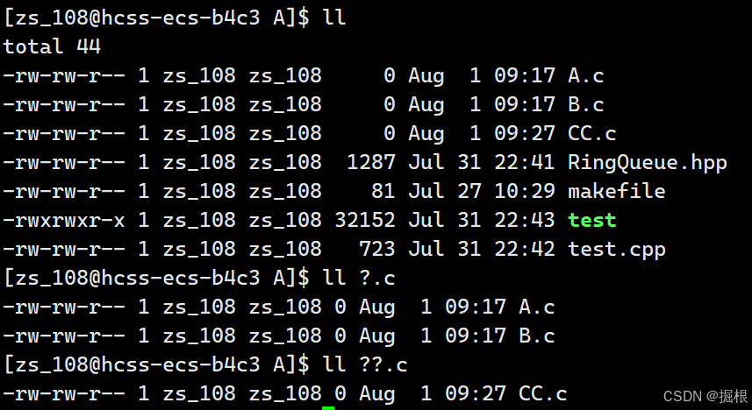
Task: Click the 1287 file size value
Action: click(x=371, y=163)
